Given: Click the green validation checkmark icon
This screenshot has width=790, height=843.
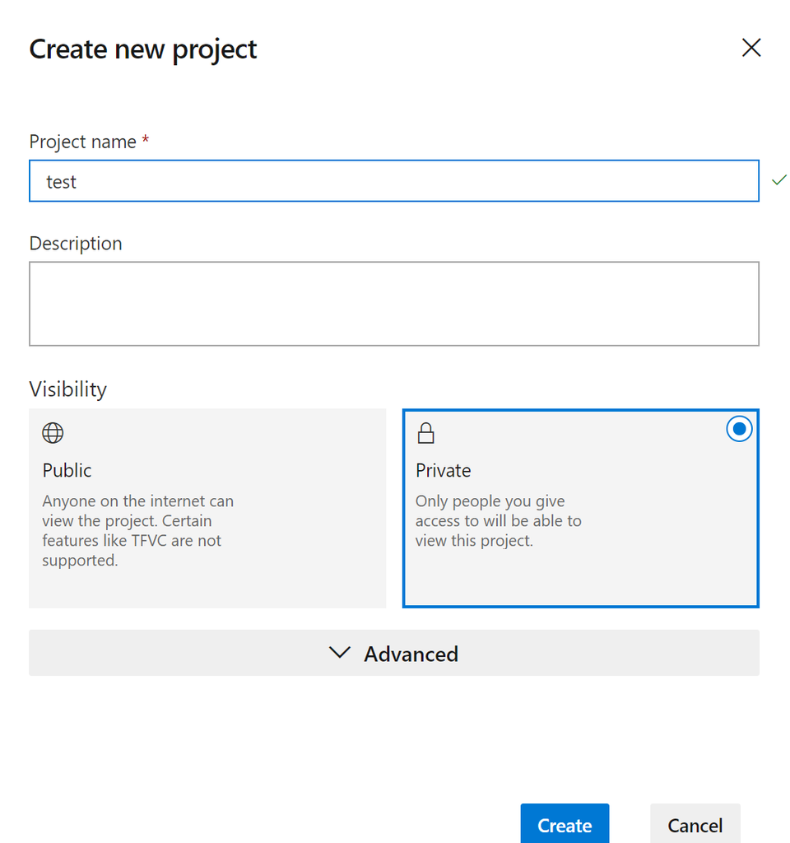Looking at the screenshot, I should (779, 179).
